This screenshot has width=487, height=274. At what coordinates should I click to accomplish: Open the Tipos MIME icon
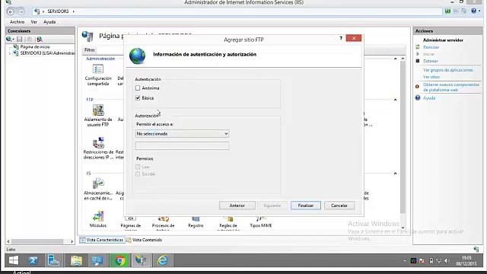click(261, 222)
